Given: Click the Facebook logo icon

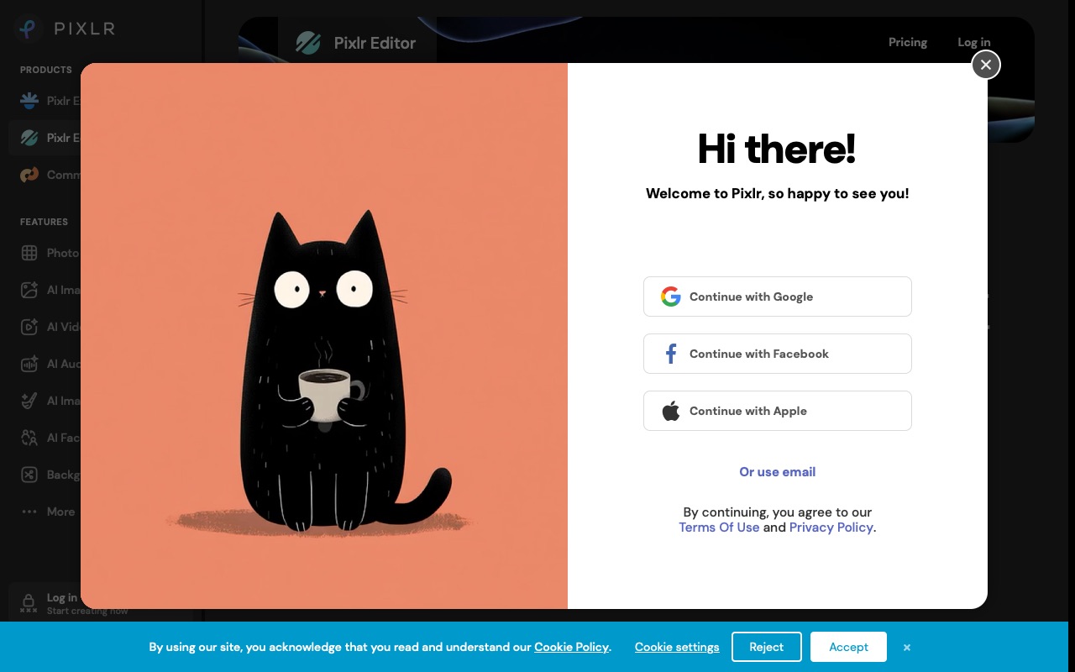Looking at the screenshot, I should click(x=670, y=354).
